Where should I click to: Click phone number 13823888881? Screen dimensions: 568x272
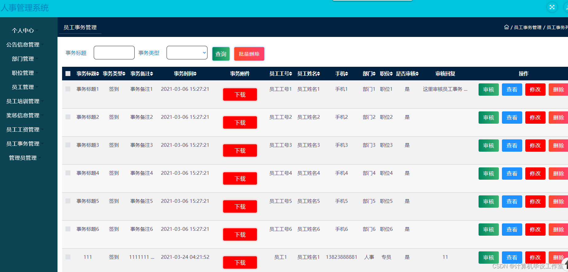pos(341,257)
